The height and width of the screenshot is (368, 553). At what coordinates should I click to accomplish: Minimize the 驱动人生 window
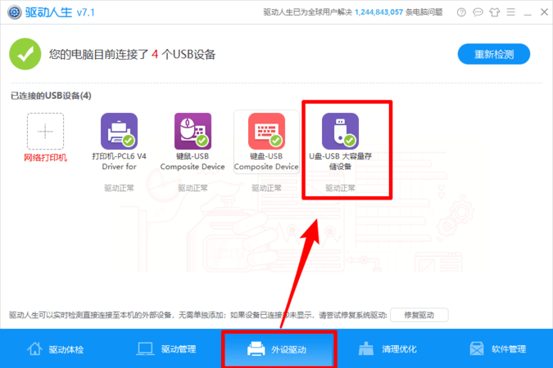(x=528, y=13)
